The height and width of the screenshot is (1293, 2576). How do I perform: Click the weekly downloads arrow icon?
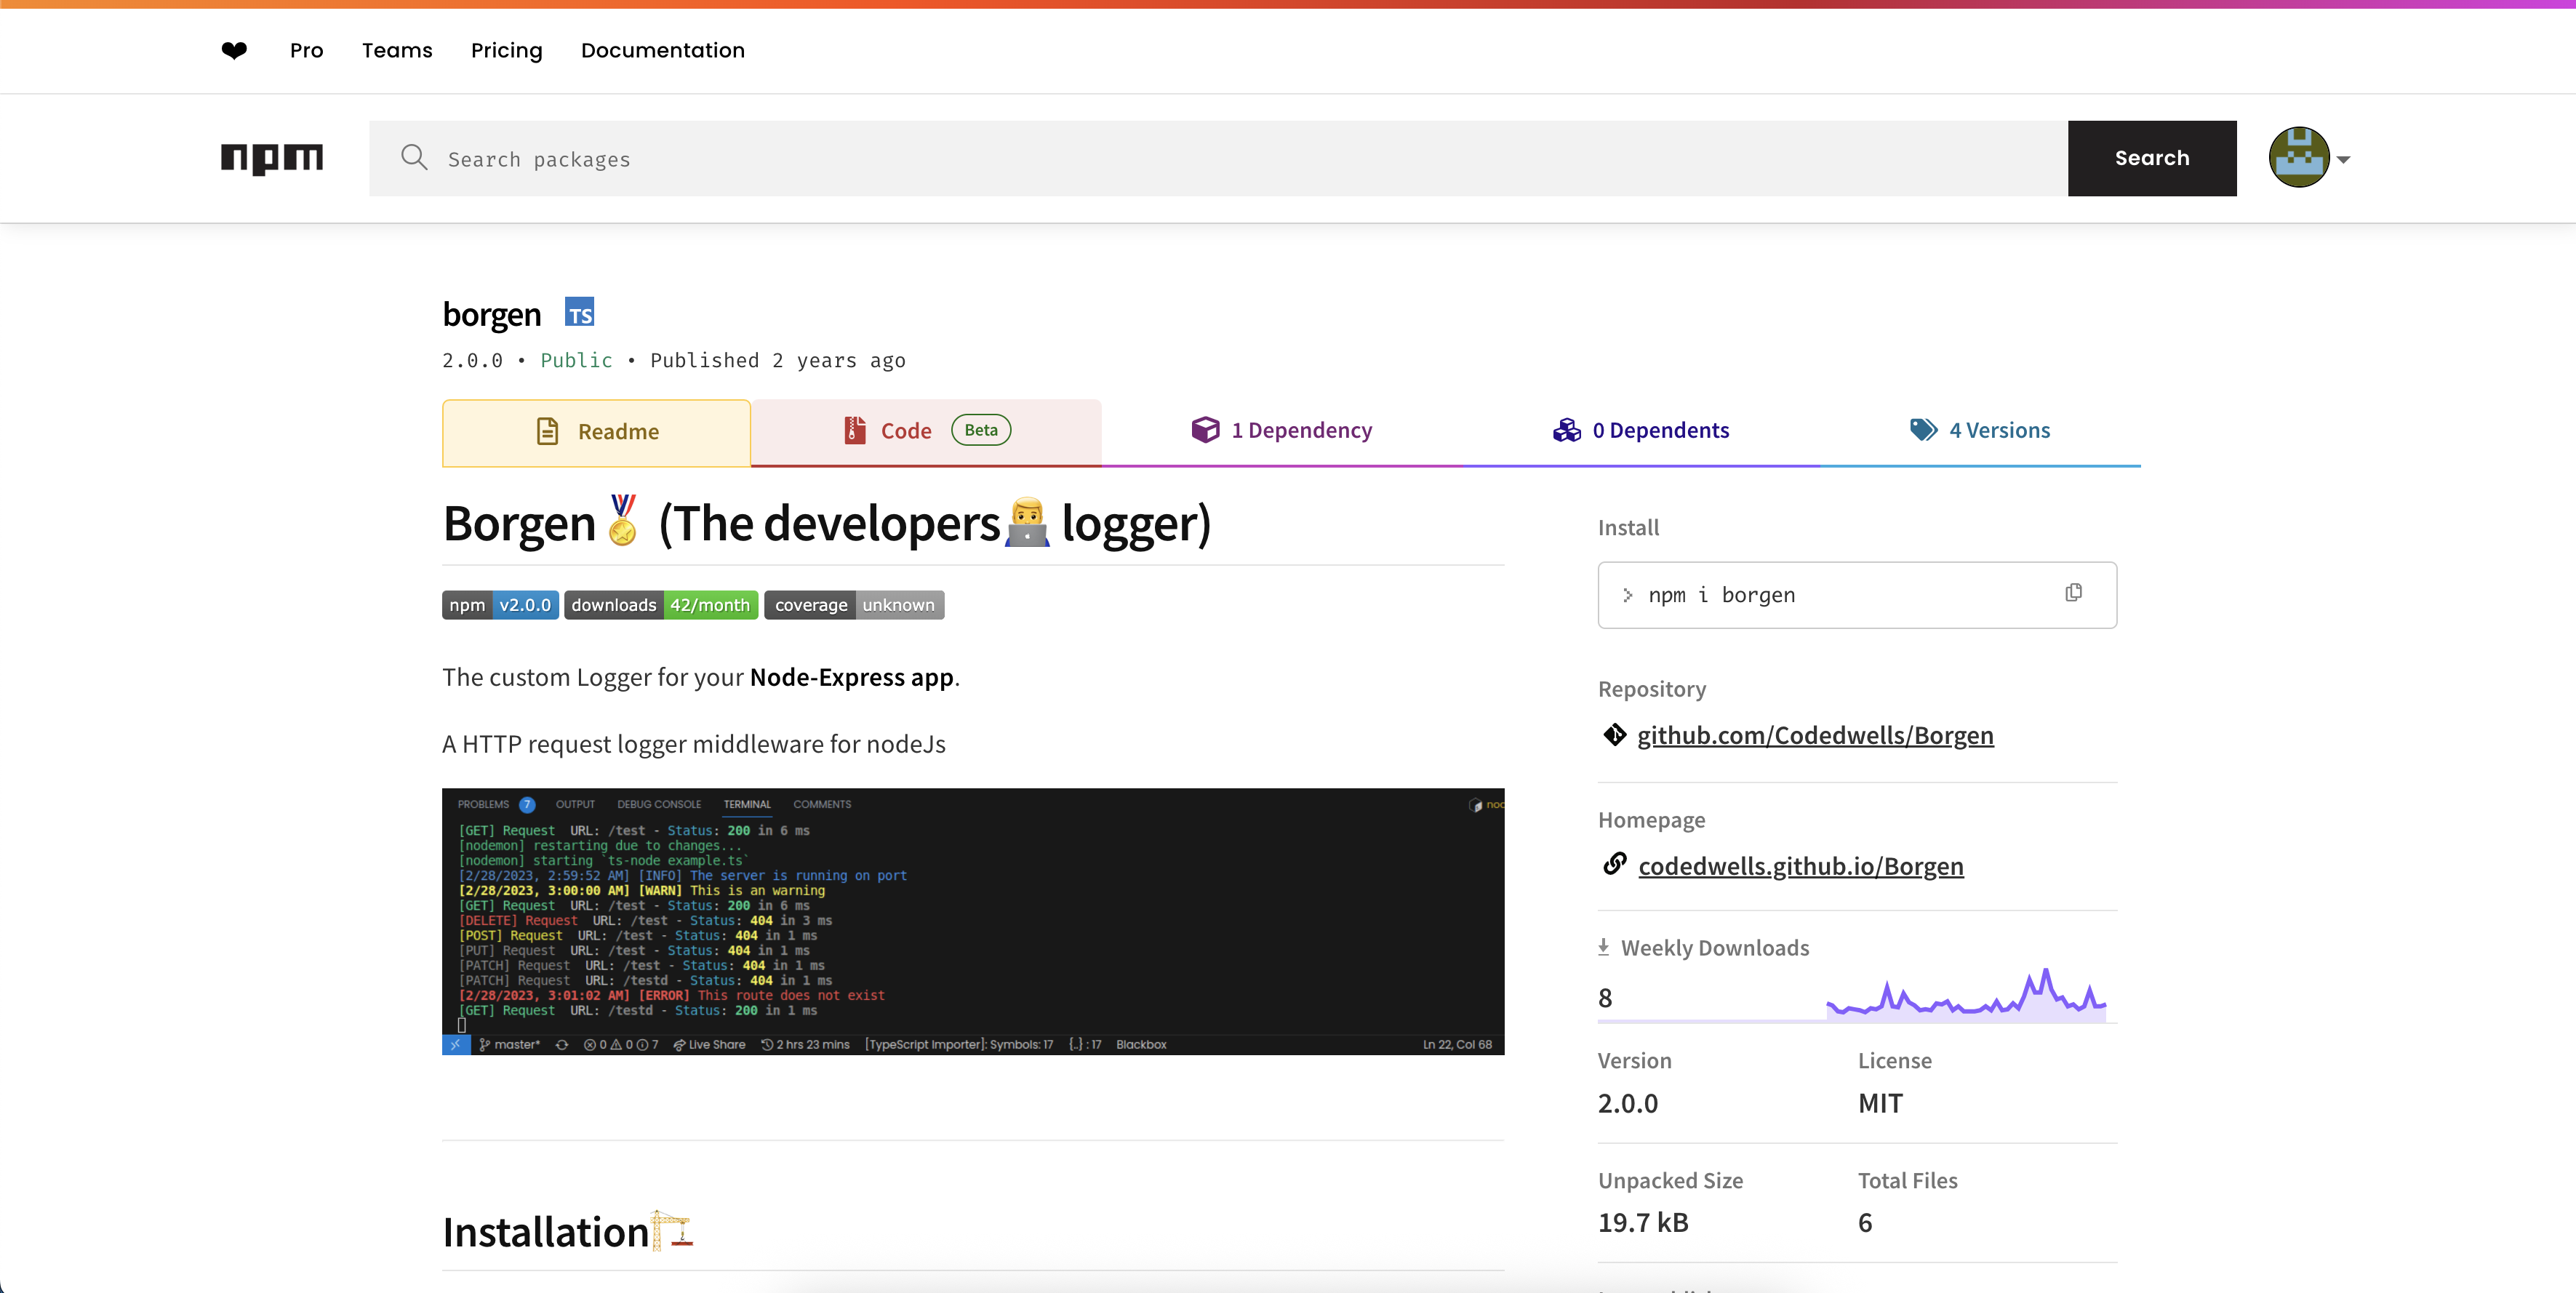1603,947
